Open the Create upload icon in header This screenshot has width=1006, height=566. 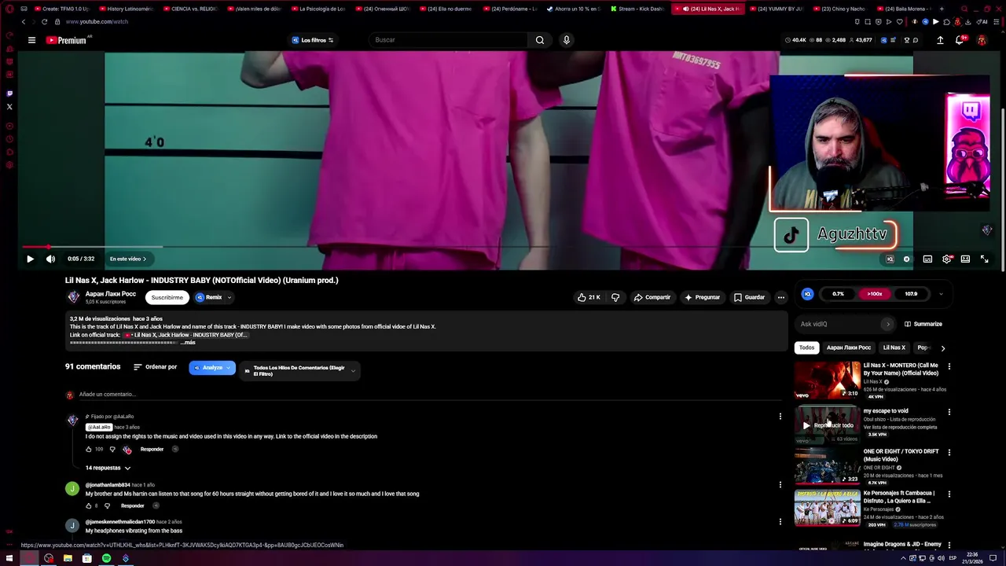(x=940, y=40)
